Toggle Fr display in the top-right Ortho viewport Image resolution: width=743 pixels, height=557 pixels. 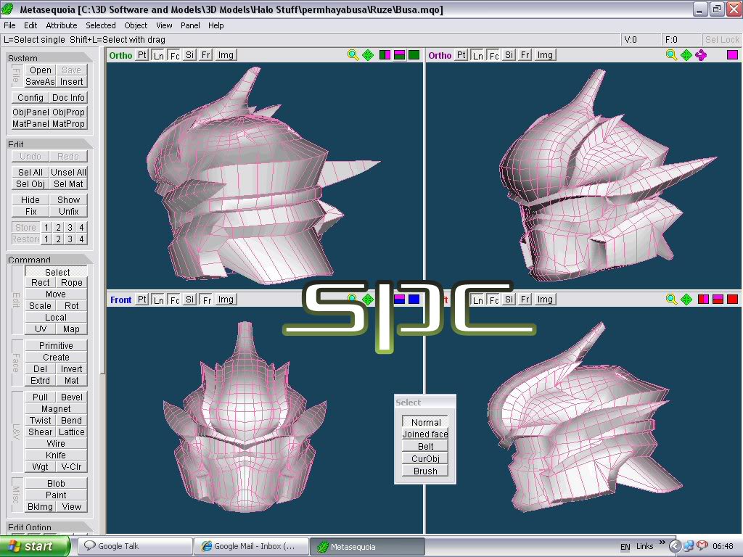click(526, 55)
